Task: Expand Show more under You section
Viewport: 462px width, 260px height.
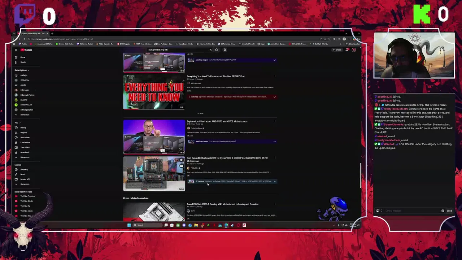Action: click(x=25, y=157)
